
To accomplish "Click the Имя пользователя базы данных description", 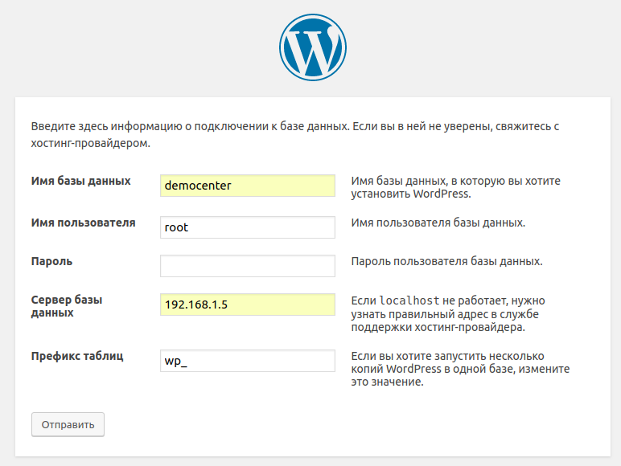I will (438, 223).
